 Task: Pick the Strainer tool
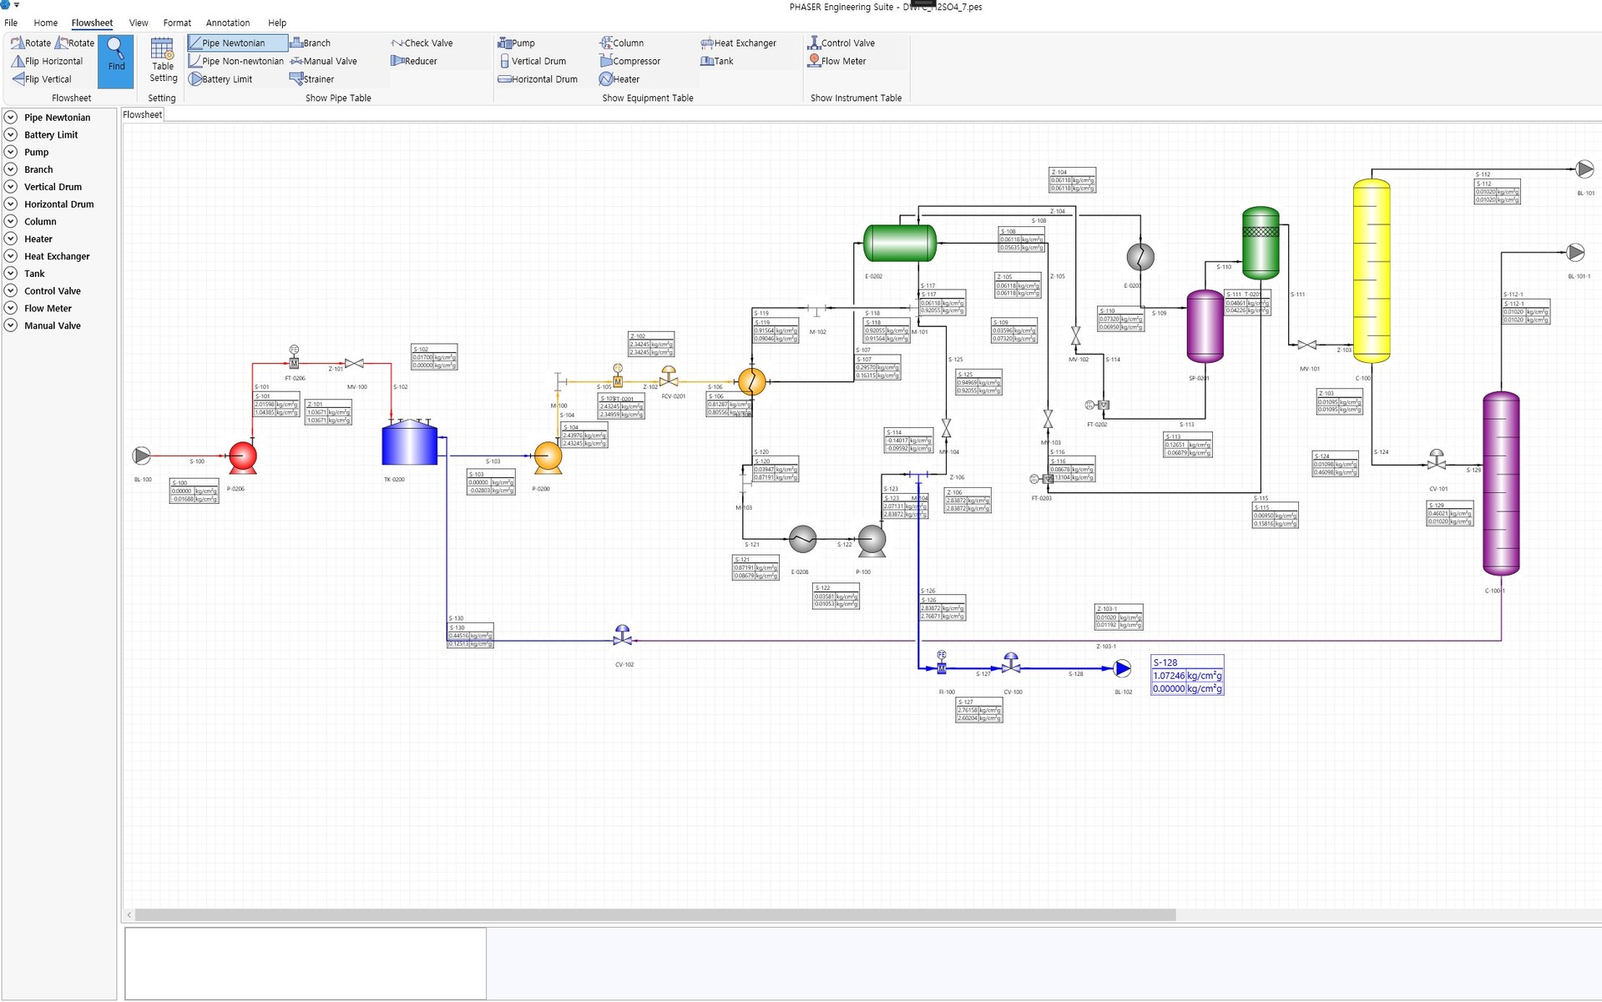[311, 79]
